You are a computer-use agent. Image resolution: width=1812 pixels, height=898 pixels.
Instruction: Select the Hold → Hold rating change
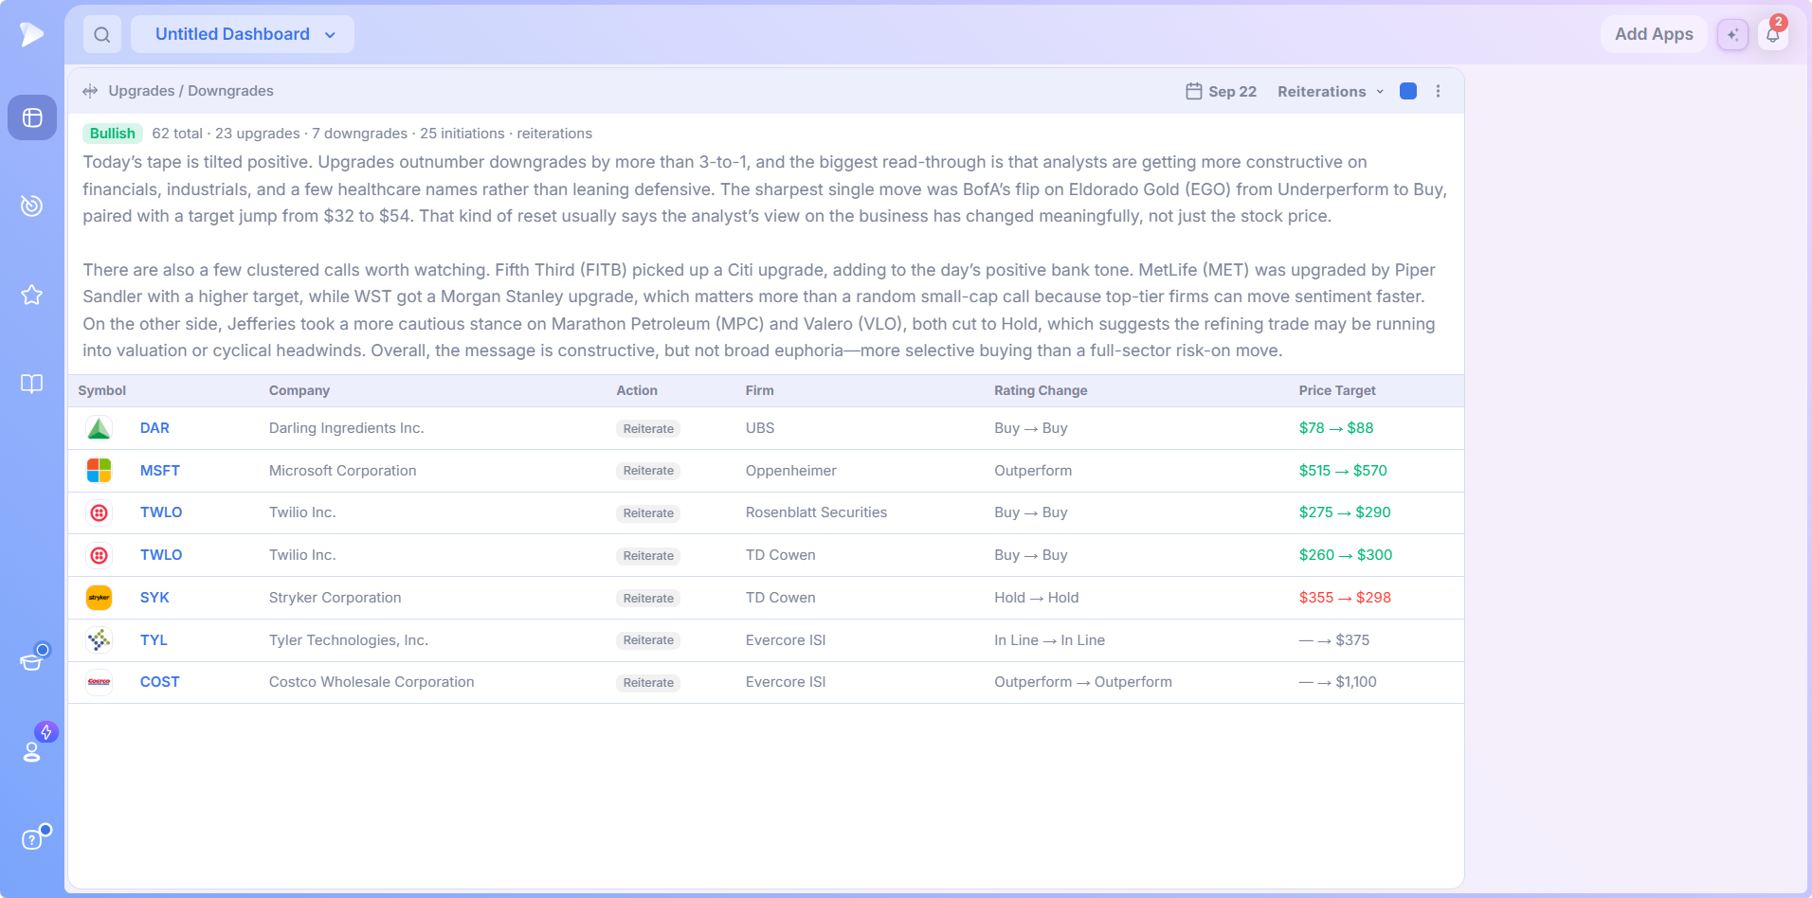tap(1037, 598)
